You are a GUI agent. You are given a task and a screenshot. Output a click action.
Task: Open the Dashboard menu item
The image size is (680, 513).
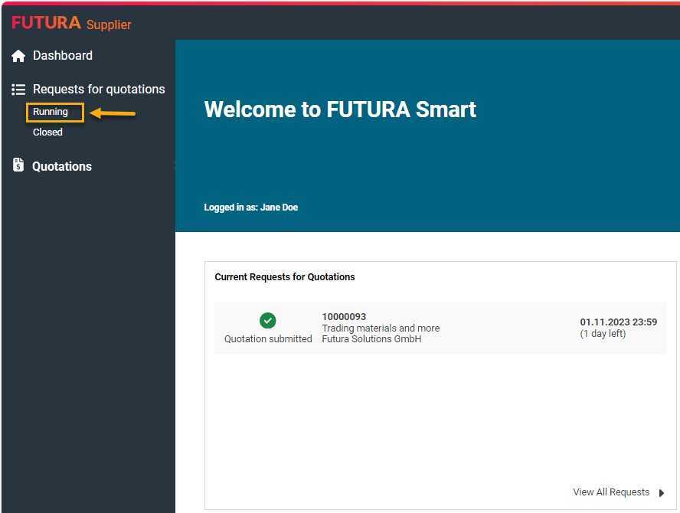click(62, 56)
